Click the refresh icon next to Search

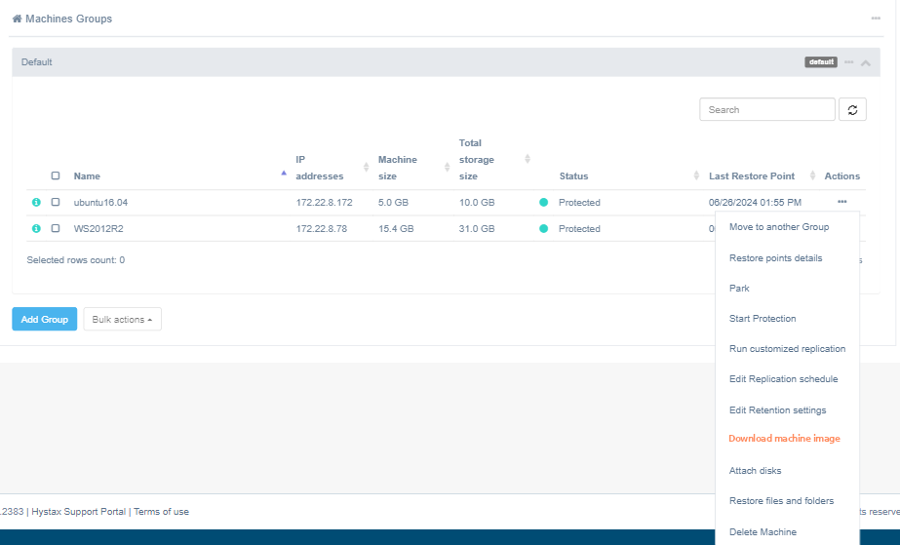point(852,109)
